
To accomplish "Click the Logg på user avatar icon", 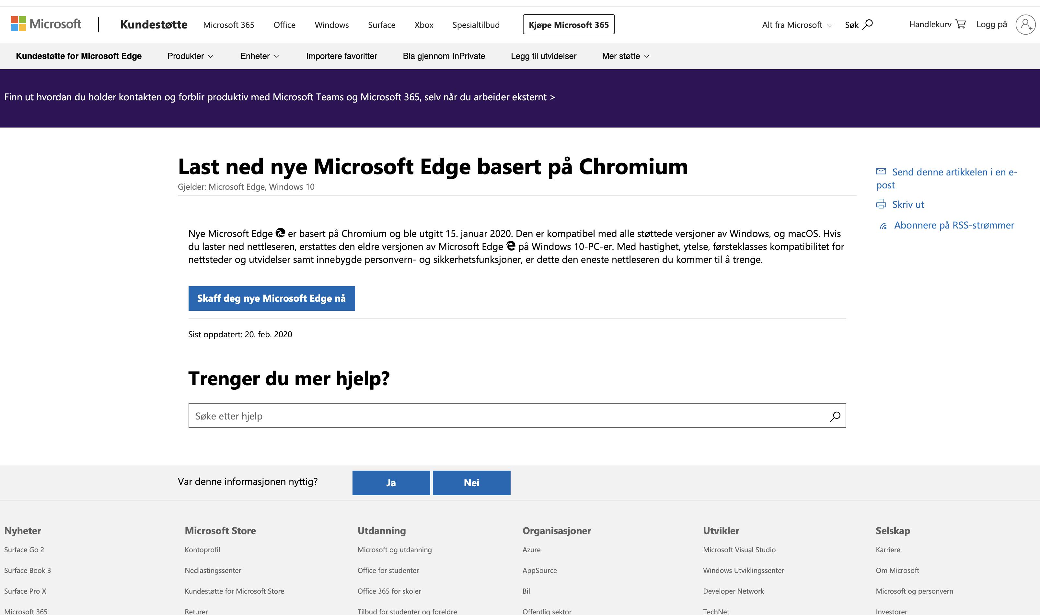I will click(1025, 25).
